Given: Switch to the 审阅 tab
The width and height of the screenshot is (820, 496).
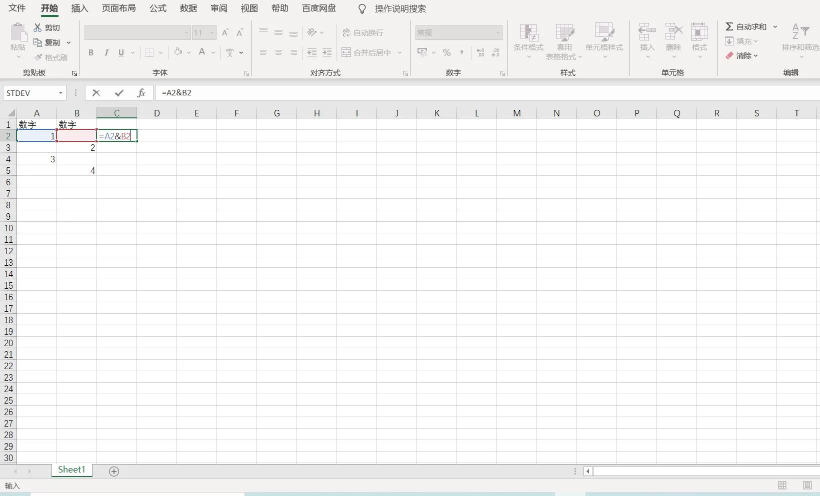Looking at the screenshot, I should point(219,8).
